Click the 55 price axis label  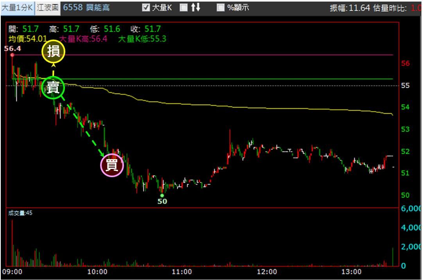[x=405, y=86]
